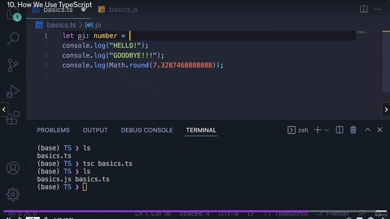Open the Manage gear icon
Screen dimensions: 390x219
13,194
